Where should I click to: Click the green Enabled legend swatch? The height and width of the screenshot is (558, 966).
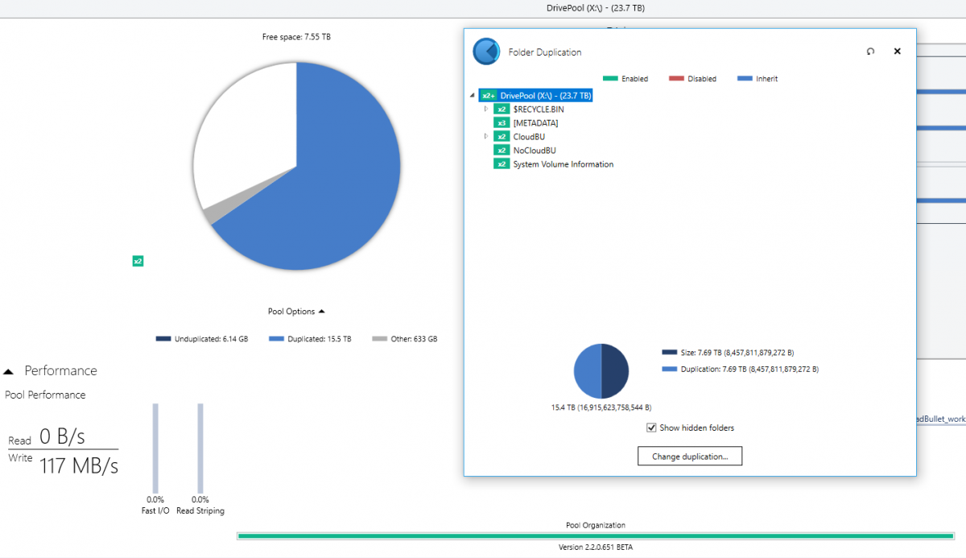(610, 78)
